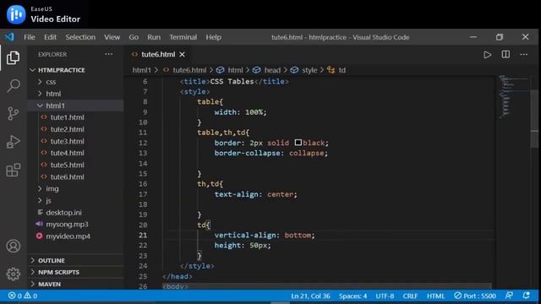Select the tute6.html editor tab
The image size is (541, 304).
(x=158, y=54)
